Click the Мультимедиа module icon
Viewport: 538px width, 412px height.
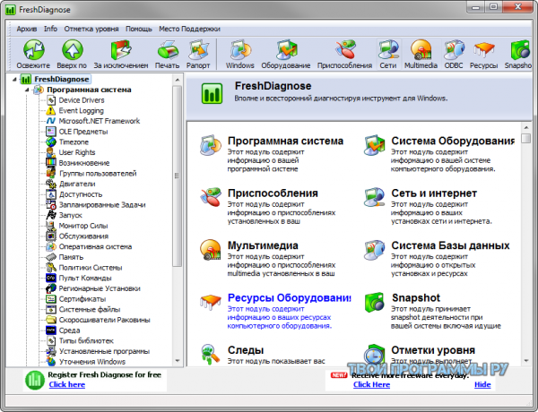(x=211, y=250)
